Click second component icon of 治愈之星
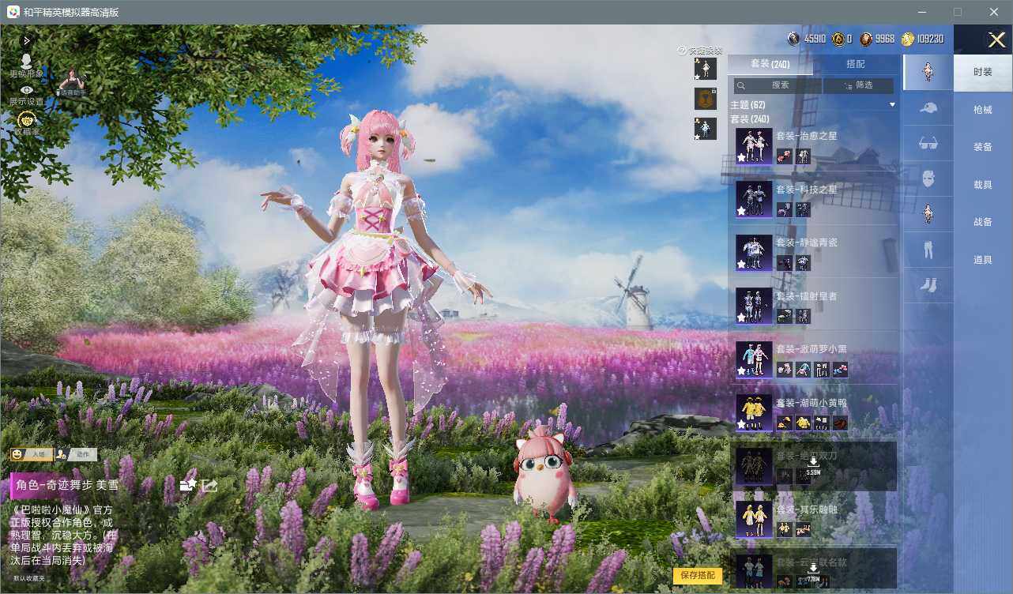This screenshot has height=594, width=1013. pyautogui.click(x=803, y=156)
